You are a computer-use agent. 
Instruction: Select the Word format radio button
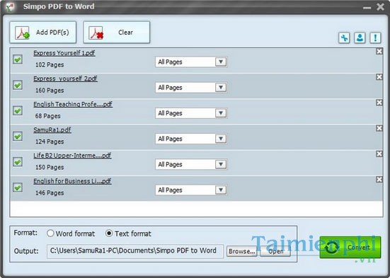click(x=50, y=233)
